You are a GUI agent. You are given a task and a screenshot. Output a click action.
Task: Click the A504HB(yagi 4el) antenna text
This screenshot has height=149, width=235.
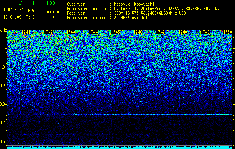pyautogui.click(x=132, y=18)
